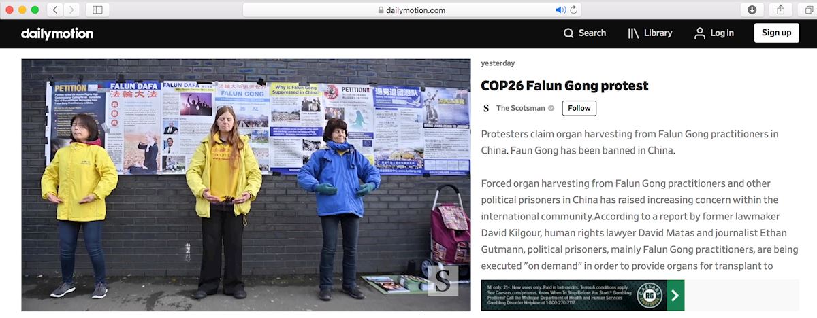This screenshot has width=817, height=318.
Task: Mute the tab audio speaker icon
Action: (x=561, y=10)
